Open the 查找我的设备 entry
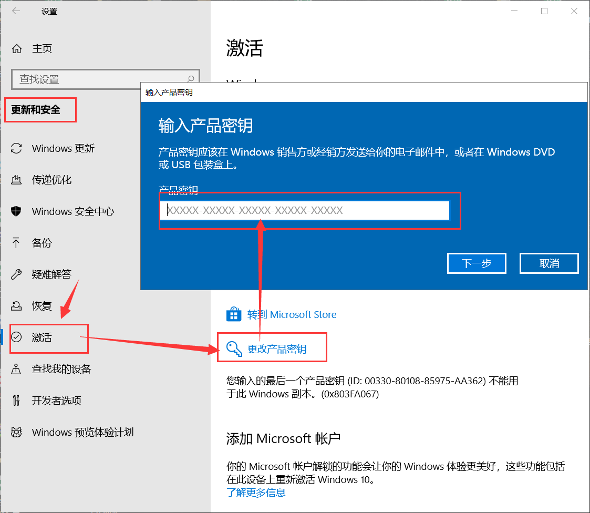590x513 pixels. [61, 369]
